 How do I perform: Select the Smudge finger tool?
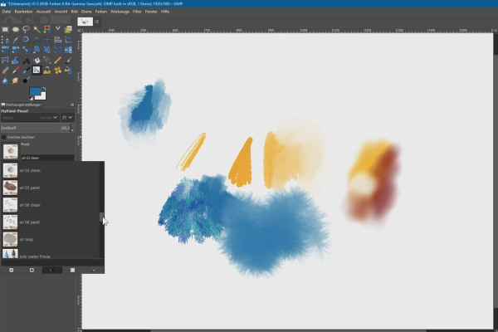[16, 81]
